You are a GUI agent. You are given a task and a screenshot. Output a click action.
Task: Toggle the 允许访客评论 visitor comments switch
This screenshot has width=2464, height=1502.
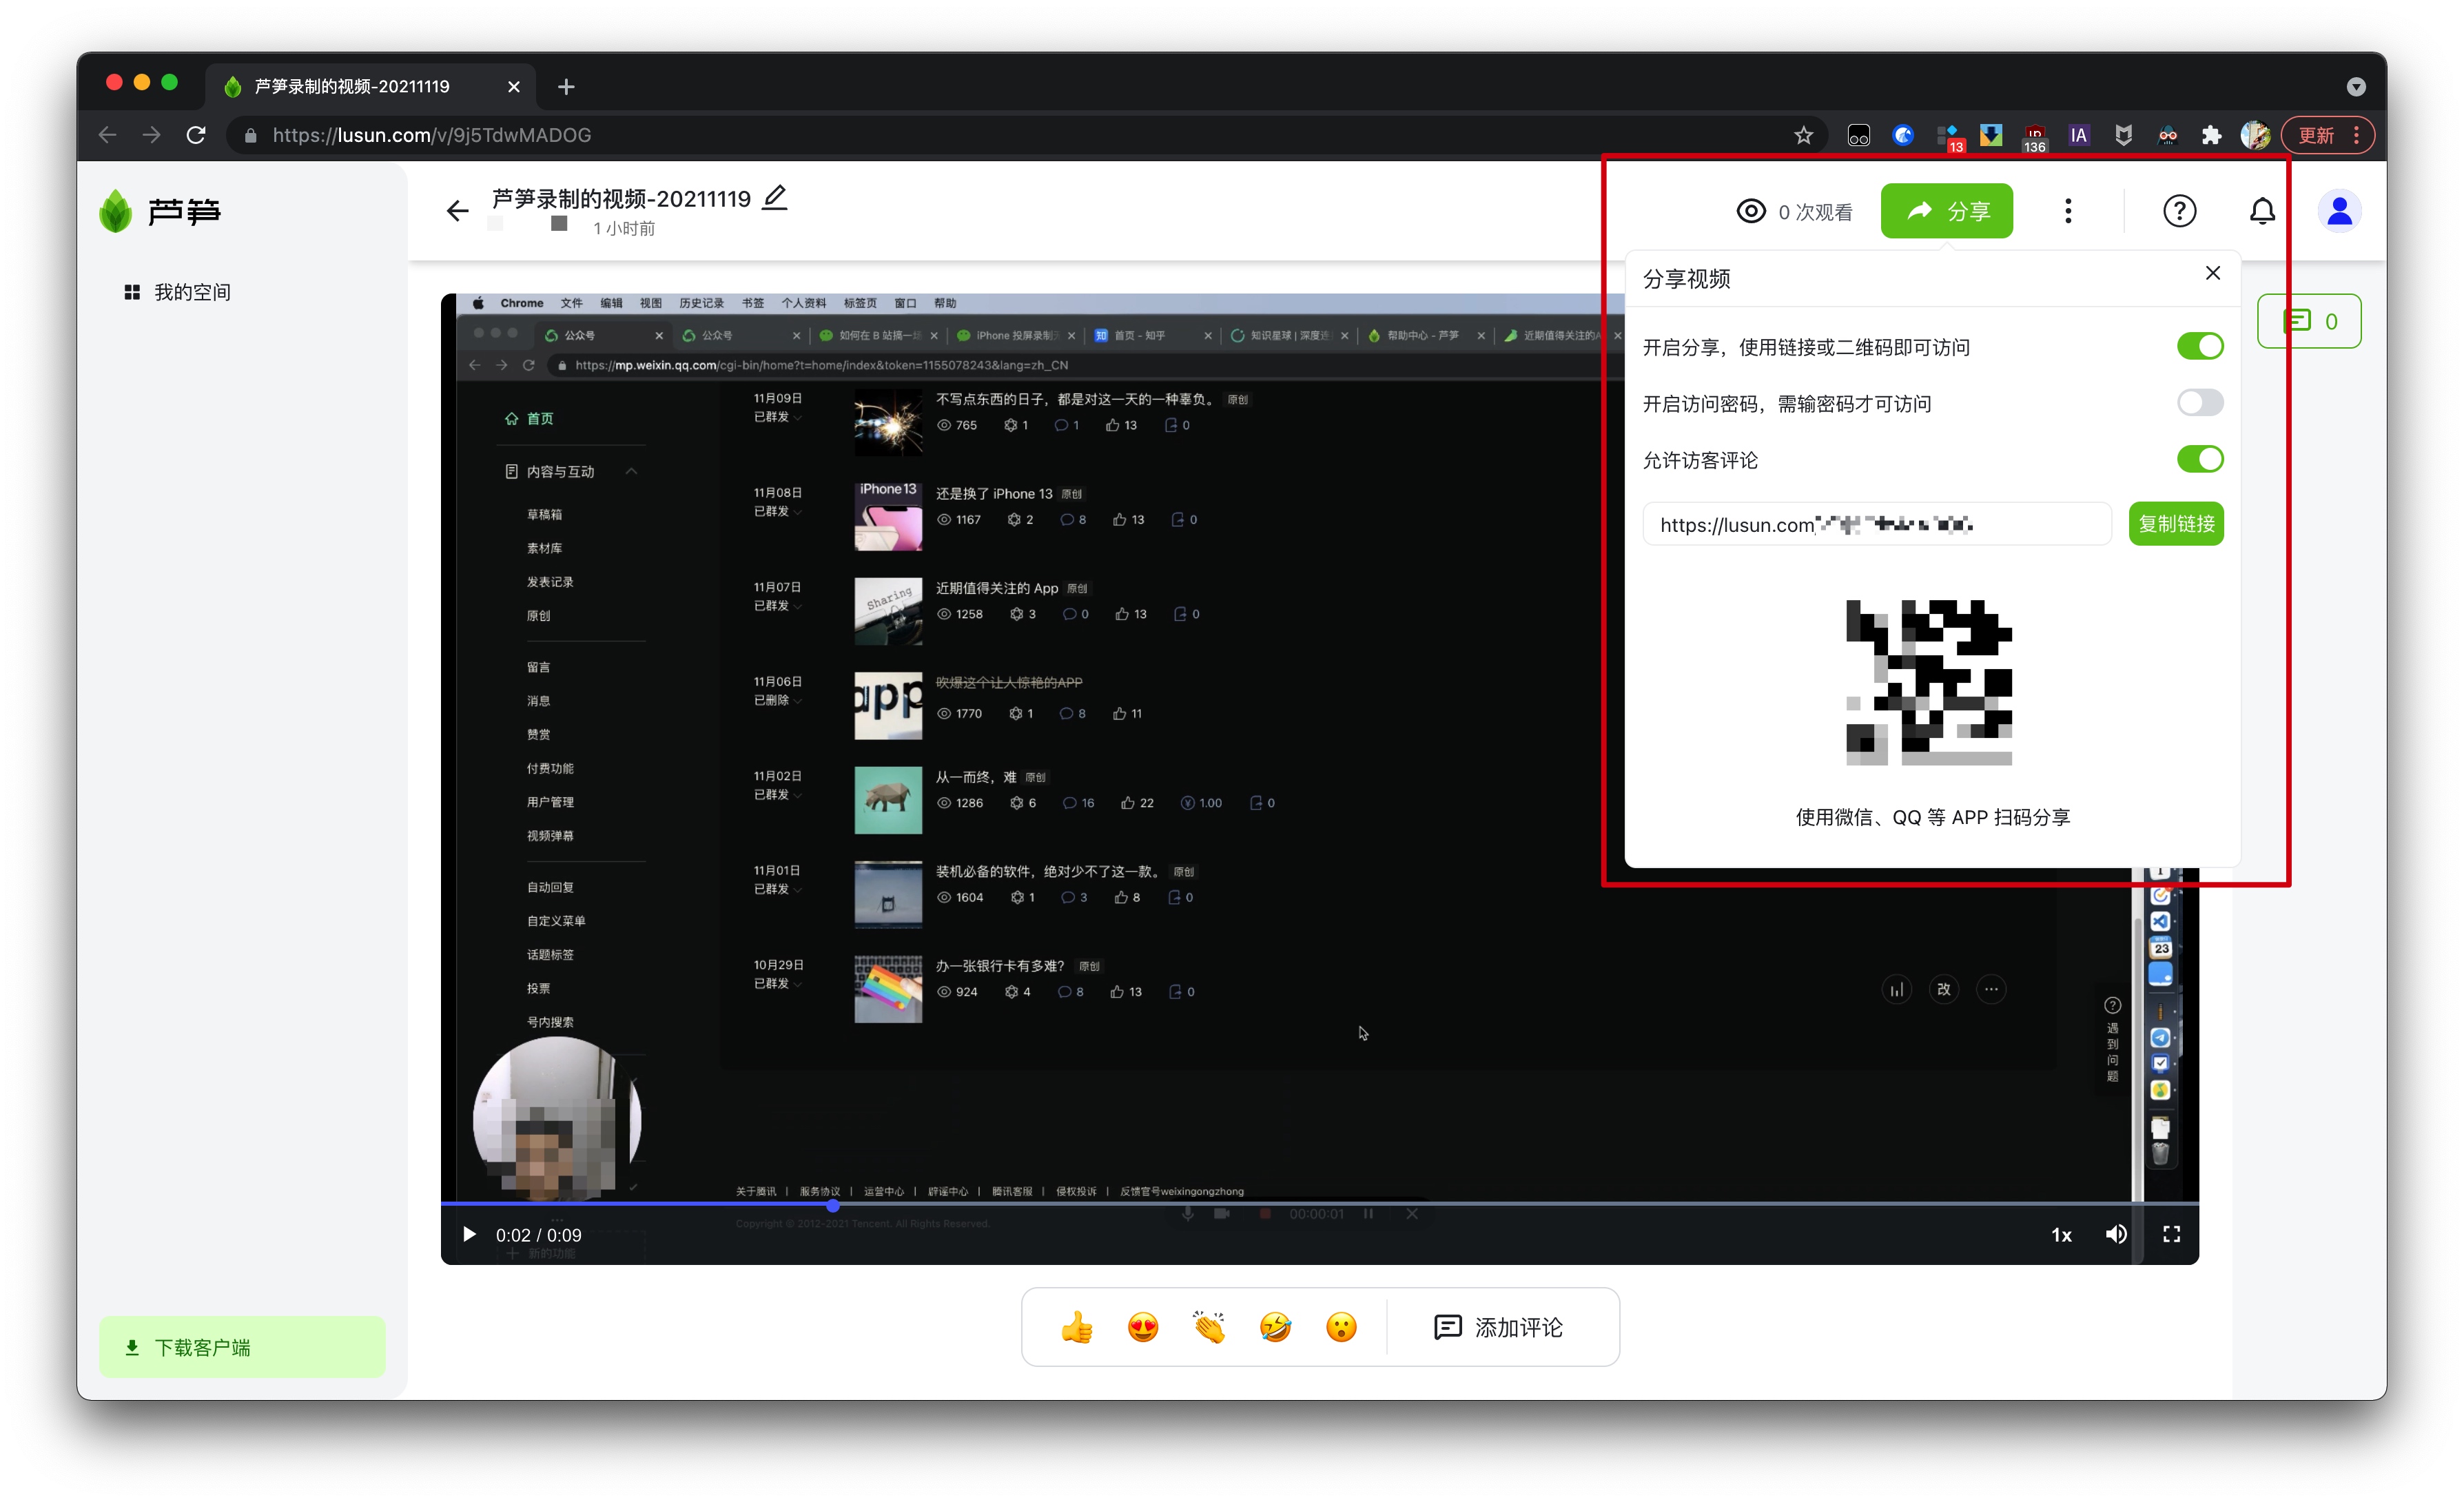tap(2200, 459)
